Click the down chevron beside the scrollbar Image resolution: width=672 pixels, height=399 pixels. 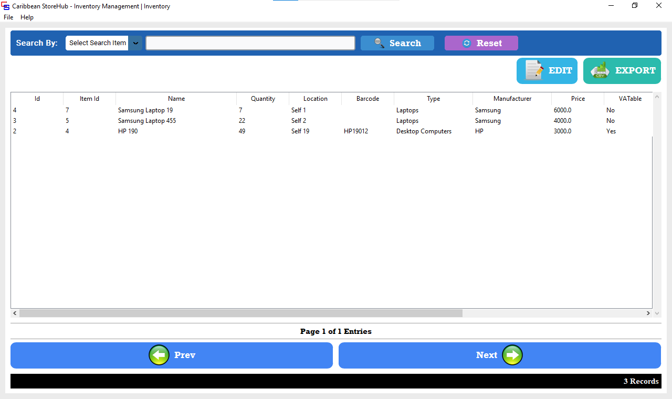[657, 313]
